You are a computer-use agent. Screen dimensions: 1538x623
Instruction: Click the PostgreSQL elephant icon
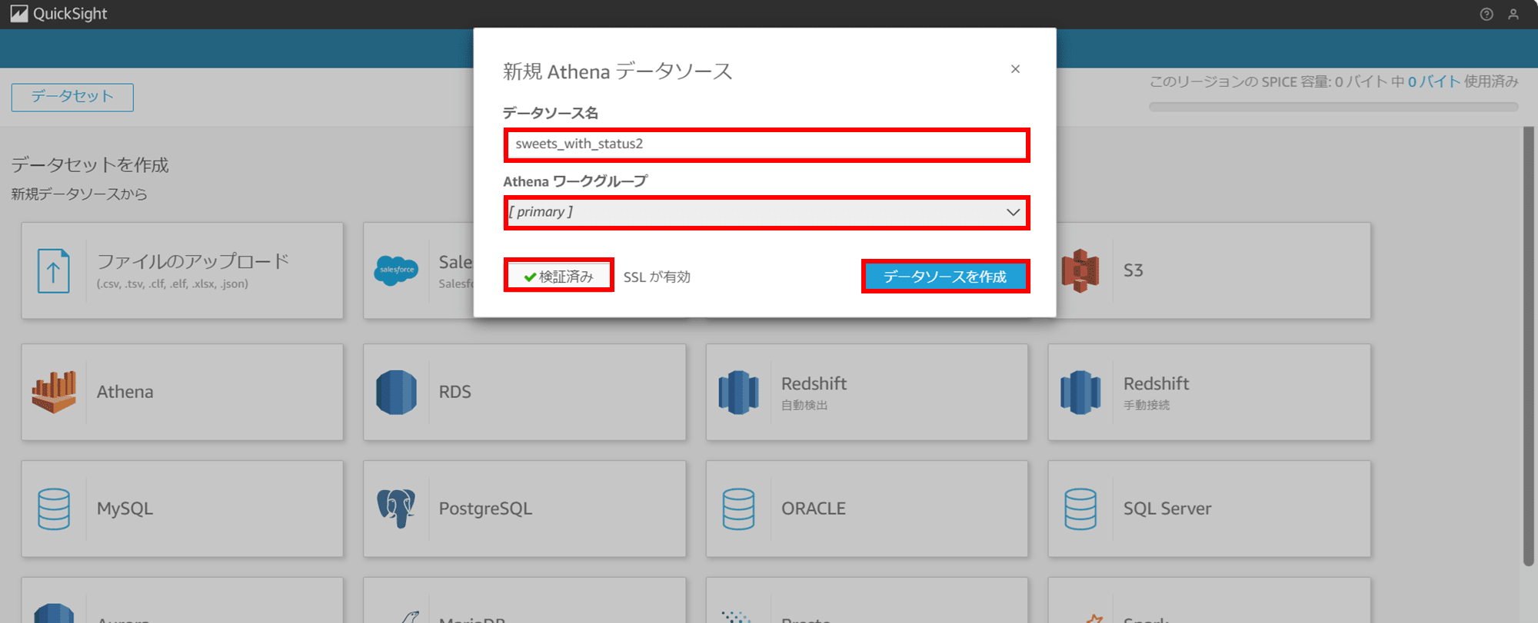[x=396, y=509]
